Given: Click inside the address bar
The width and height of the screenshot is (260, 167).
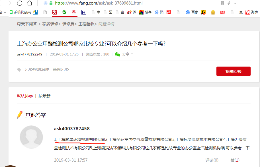Looking at the screenshot, I should (128, 3).
